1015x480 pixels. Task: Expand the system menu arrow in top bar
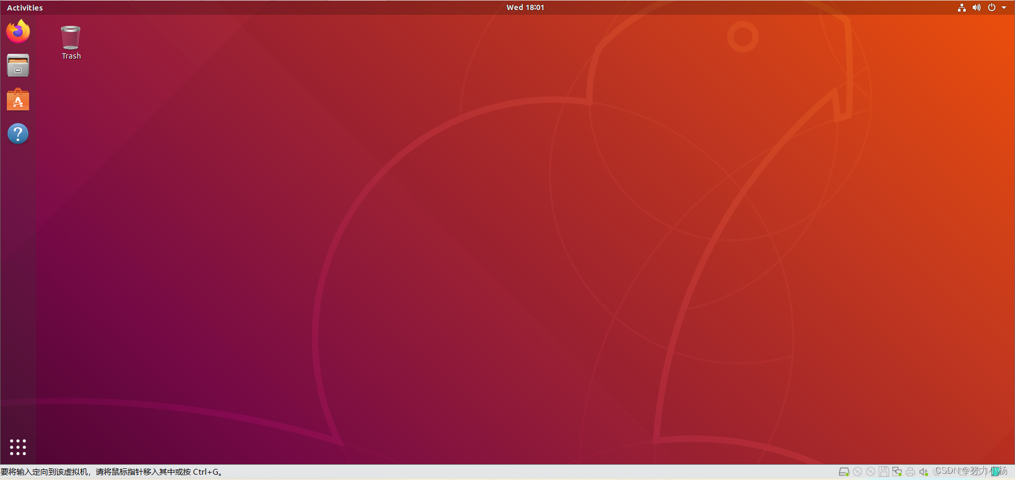pos(1004,7)
